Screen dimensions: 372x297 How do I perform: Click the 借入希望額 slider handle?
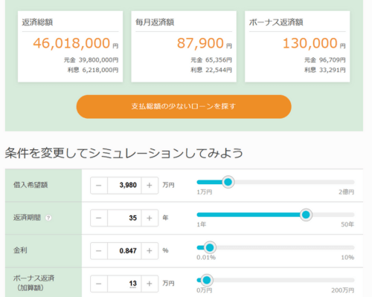(x=228, y=182)
